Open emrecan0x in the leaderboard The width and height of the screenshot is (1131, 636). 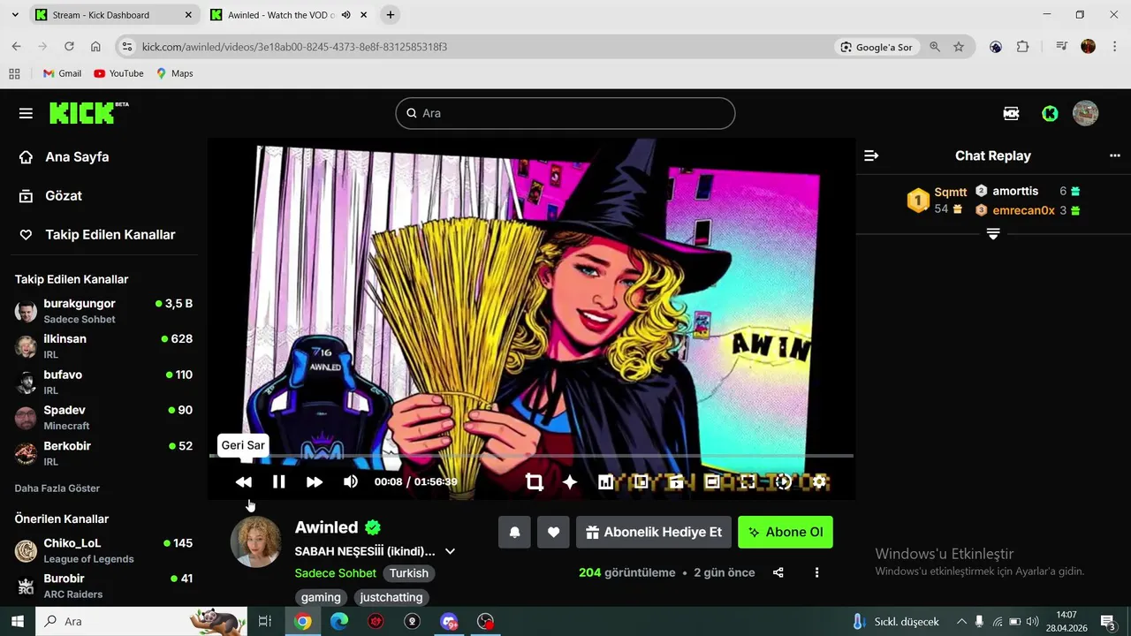click(x=1023, y=210)
